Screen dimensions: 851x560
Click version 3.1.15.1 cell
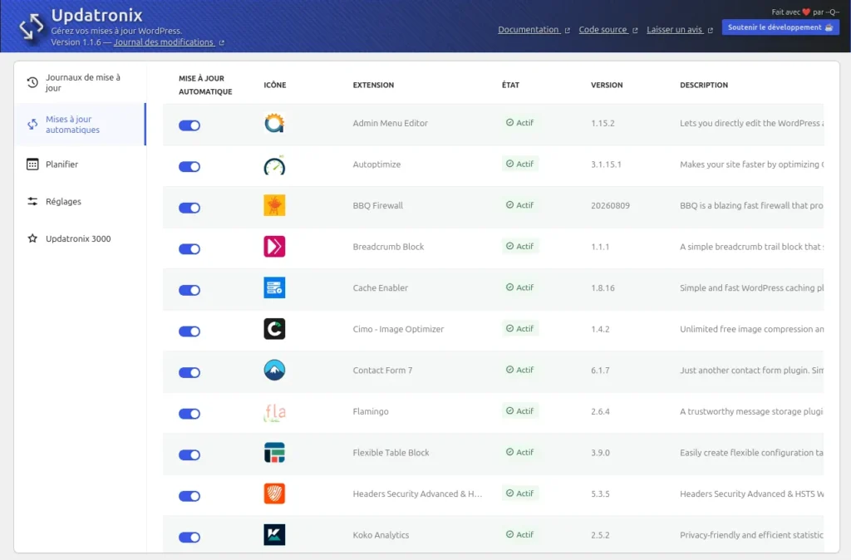click(606, 165)
